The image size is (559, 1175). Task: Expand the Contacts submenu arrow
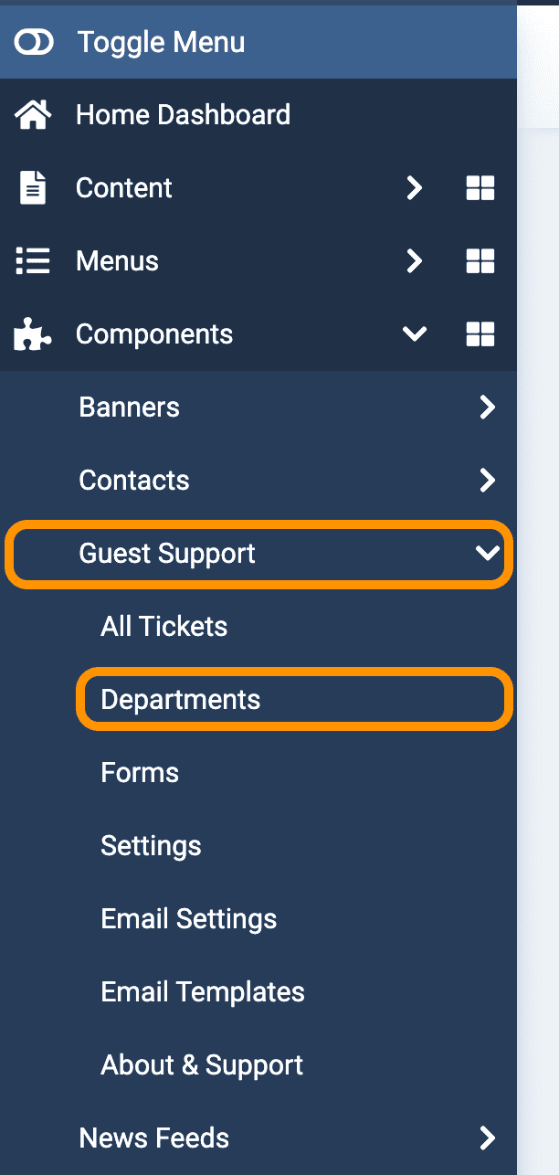[488, 481]
